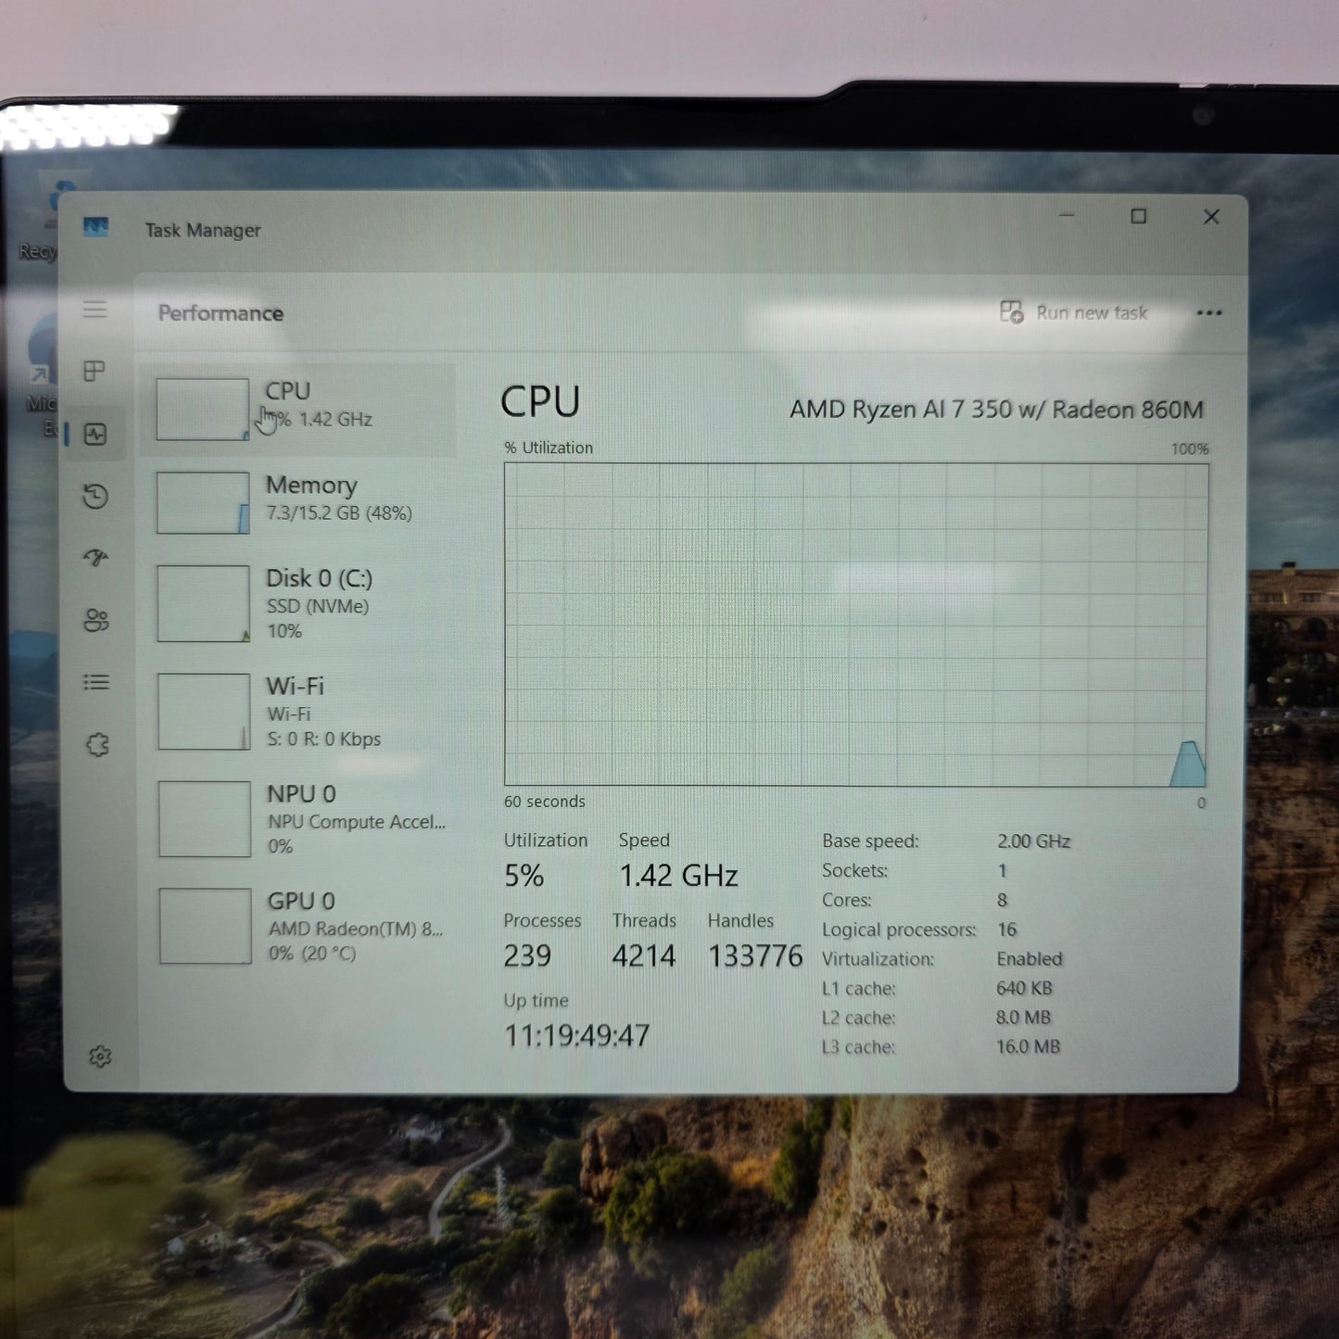Click the Sockets value 1

1002,871
